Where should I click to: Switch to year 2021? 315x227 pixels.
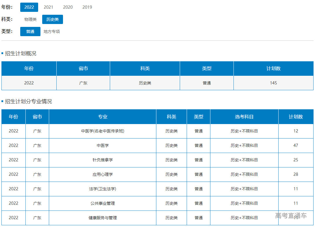click(48, 7)
